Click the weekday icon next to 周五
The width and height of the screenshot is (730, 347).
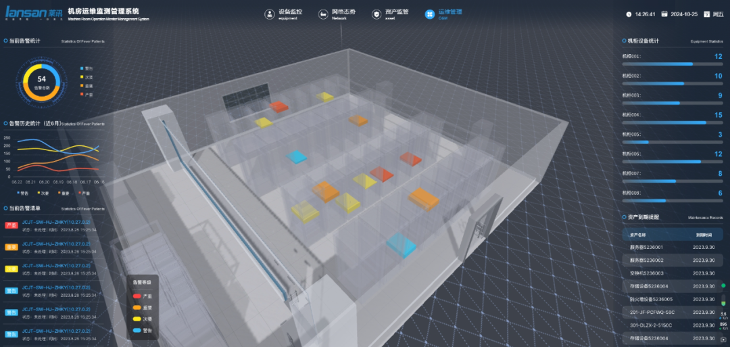pos(708,14)
